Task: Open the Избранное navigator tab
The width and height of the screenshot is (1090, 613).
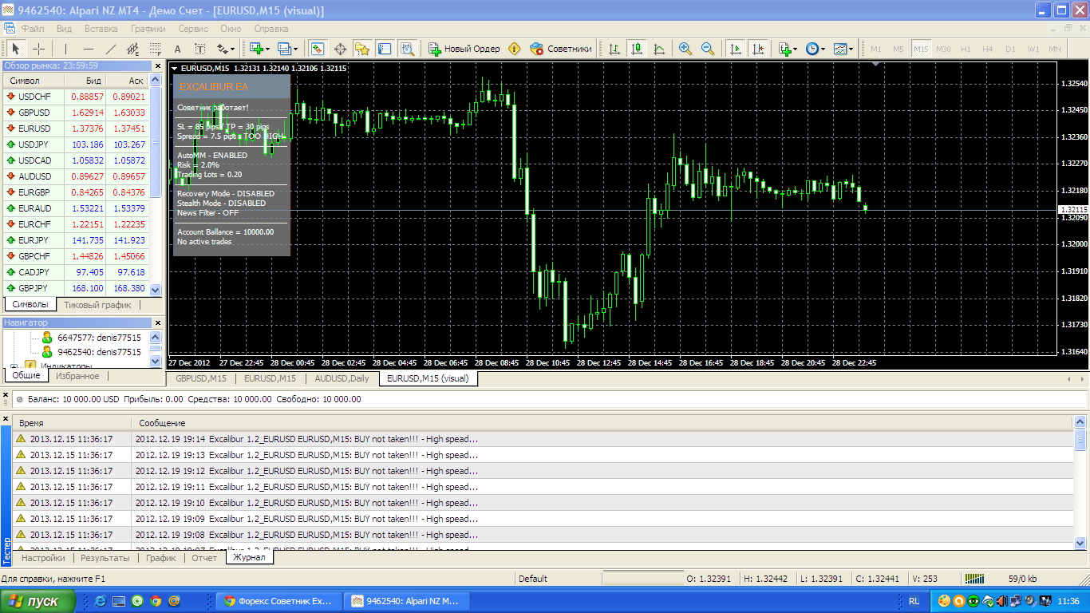Action: pyautogui.click(x=77, y=376)
